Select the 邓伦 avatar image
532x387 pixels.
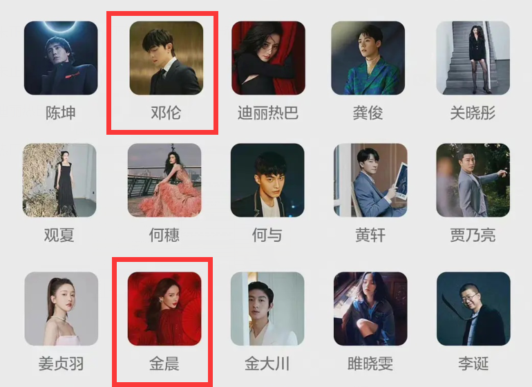click(x=167, y=58)
